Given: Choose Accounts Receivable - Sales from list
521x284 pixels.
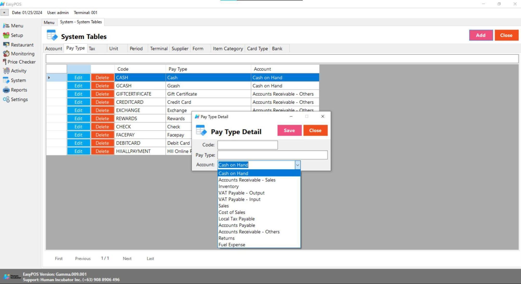Looking at the screenshot, I should pos(247,180).
